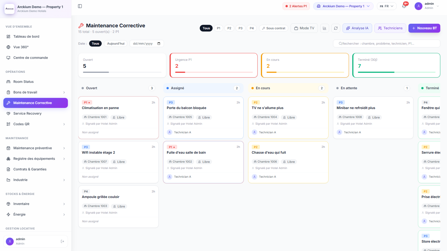Filter tickets by P4 priority
This screenshot has width=447, height=251.
(x=252, y=28)
